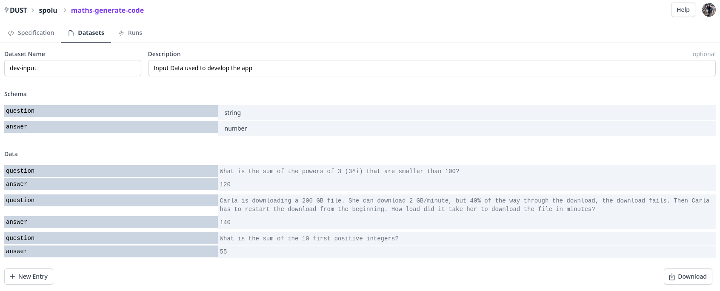Click the Specification code brackets icon
This screenshot has width=720, height=291.
tap(11, 33)
